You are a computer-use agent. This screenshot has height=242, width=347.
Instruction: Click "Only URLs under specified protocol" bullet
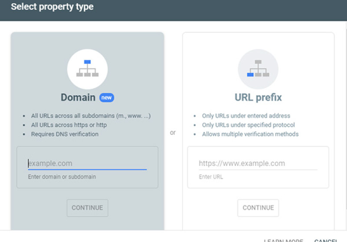[x=248, y=125]
